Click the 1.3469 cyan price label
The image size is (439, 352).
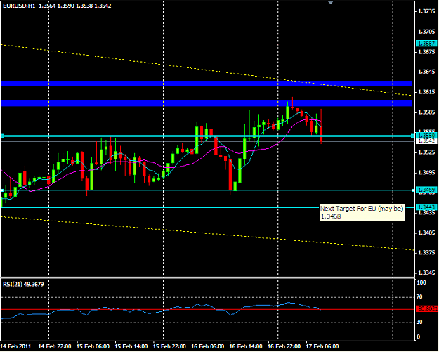[426, 190]
